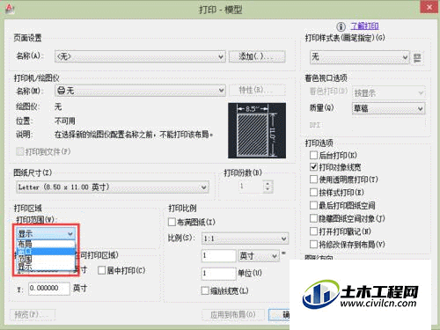Image resolution: width=440 pixels, height=330 pixels.
Task: Enable the 打开打印戳记(N) checkbox
Action: [x=313, y=231]
